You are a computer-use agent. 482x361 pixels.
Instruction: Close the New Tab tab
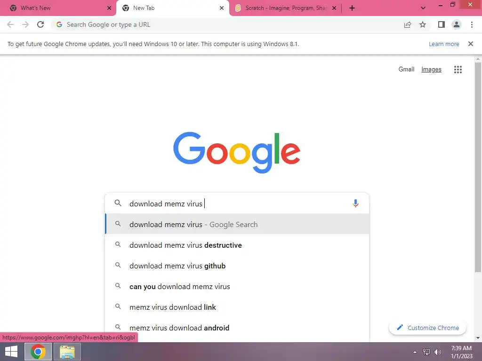point(222,8)
